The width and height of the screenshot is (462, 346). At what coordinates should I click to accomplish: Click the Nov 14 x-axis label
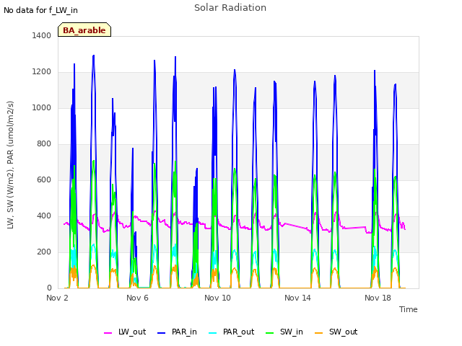[x=297, y=298]
